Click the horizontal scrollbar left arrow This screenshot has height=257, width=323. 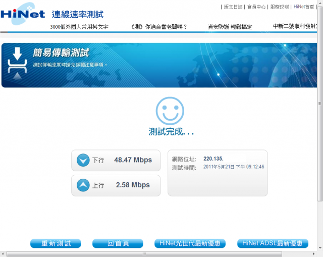pyautogui.click(x=3, y=253)
